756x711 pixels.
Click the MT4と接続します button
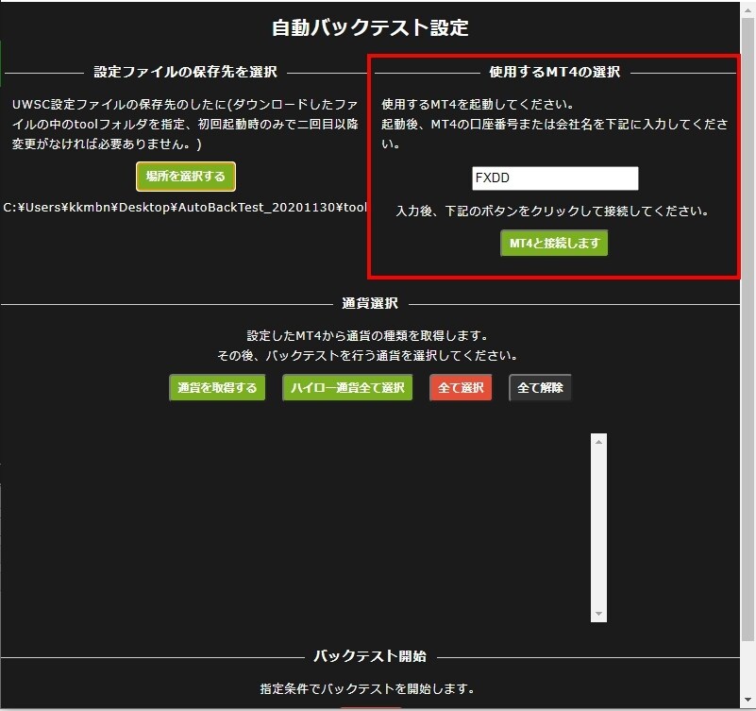554,243
